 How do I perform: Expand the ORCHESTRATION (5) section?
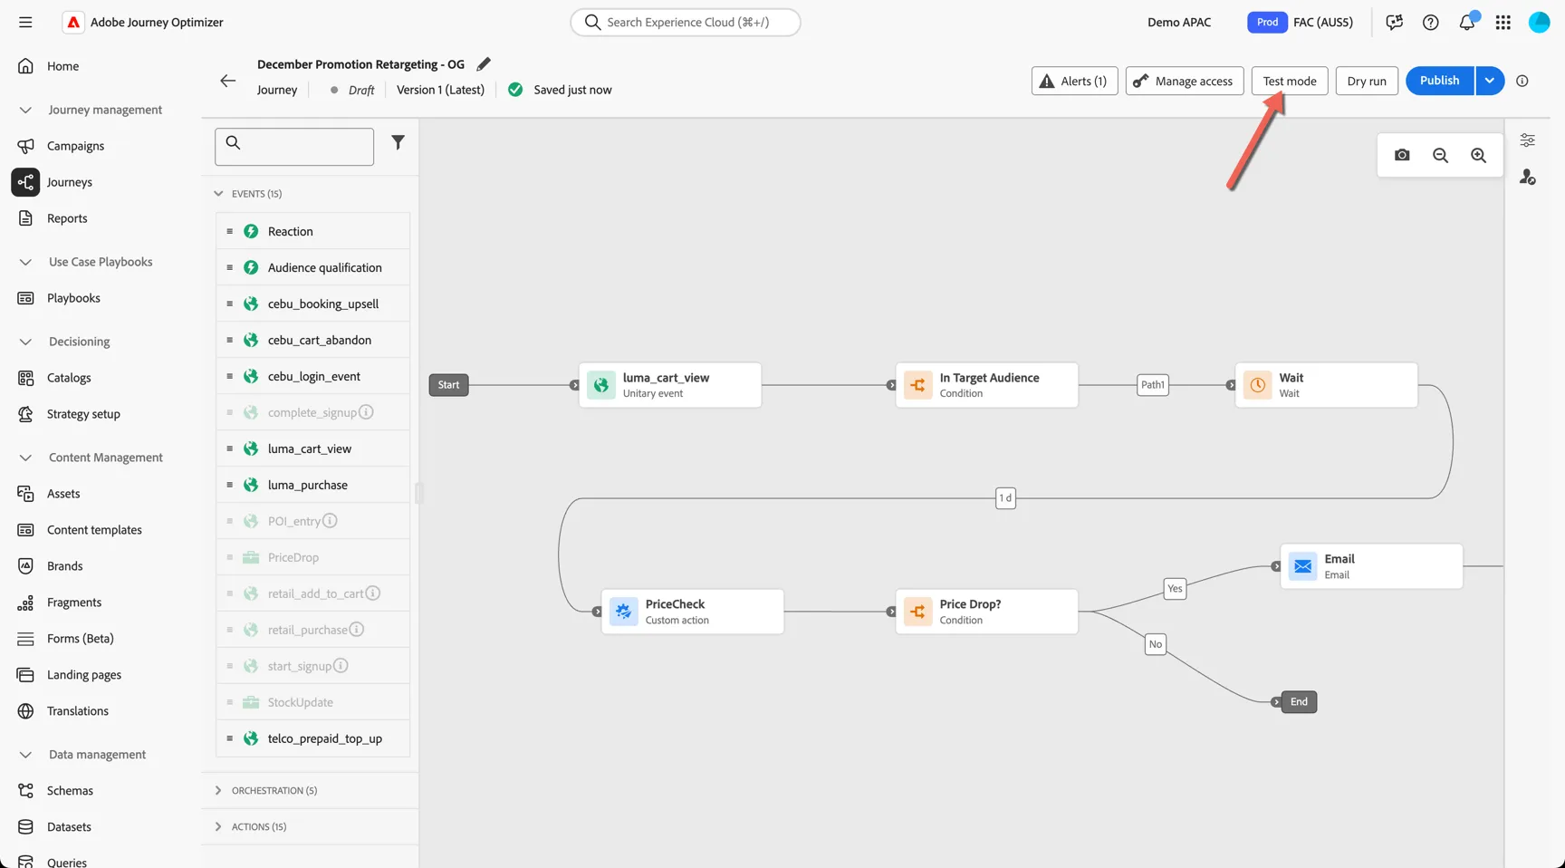pos(218,791)
